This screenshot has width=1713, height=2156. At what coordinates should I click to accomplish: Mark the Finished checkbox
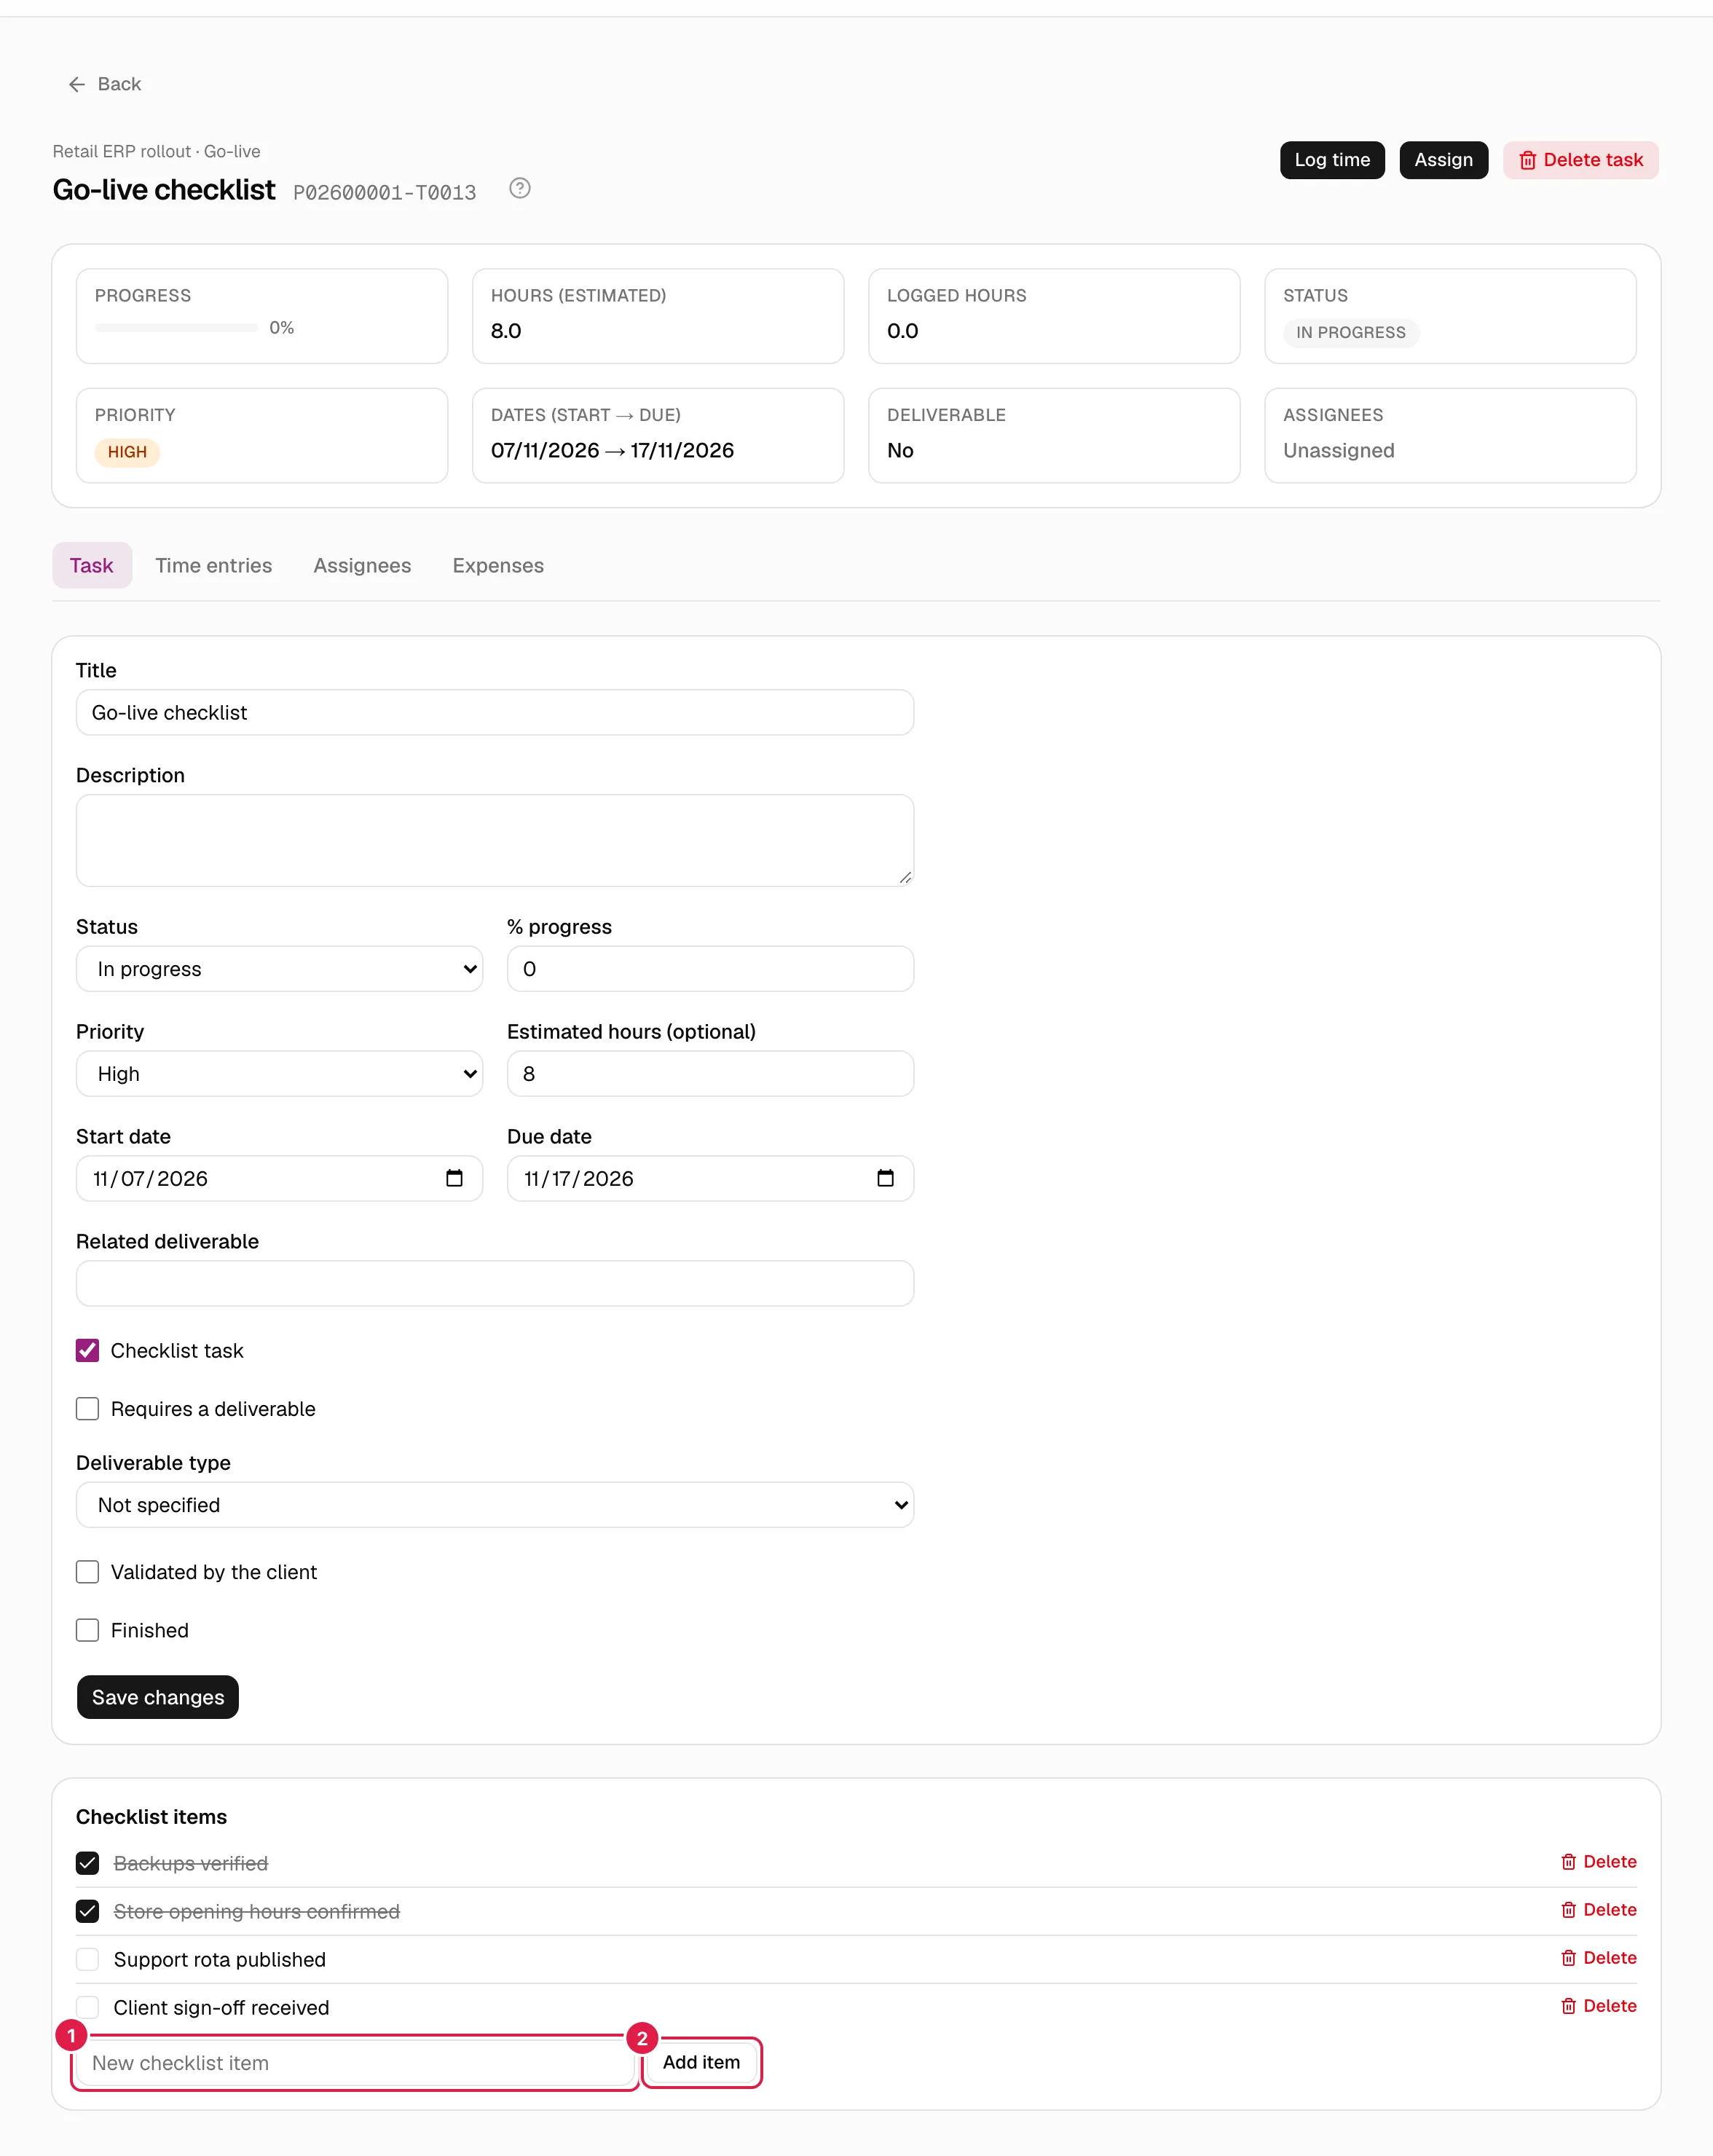pos(88,1629)
